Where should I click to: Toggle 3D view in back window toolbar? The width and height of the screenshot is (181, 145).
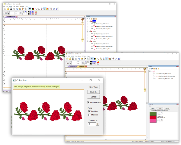(30, 9)
